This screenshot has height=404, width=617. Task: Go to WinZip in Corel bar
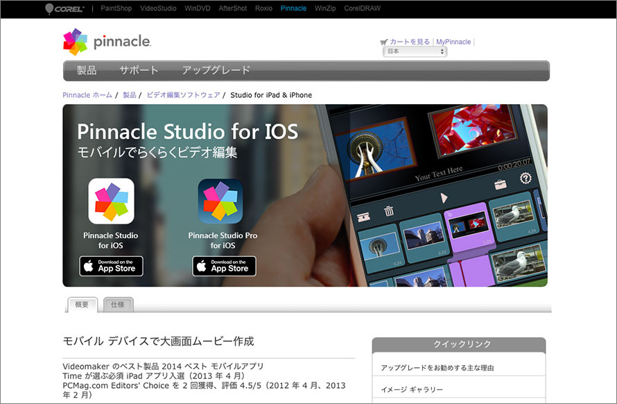click(325, 8)
